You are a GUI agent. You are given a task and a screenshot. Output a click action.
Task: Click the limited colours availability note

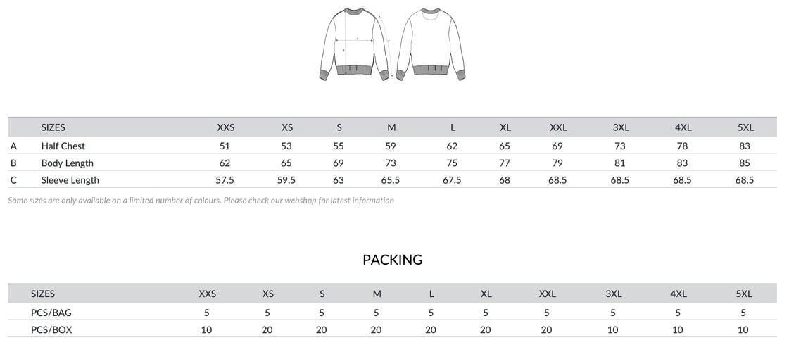tap(201, 200)
